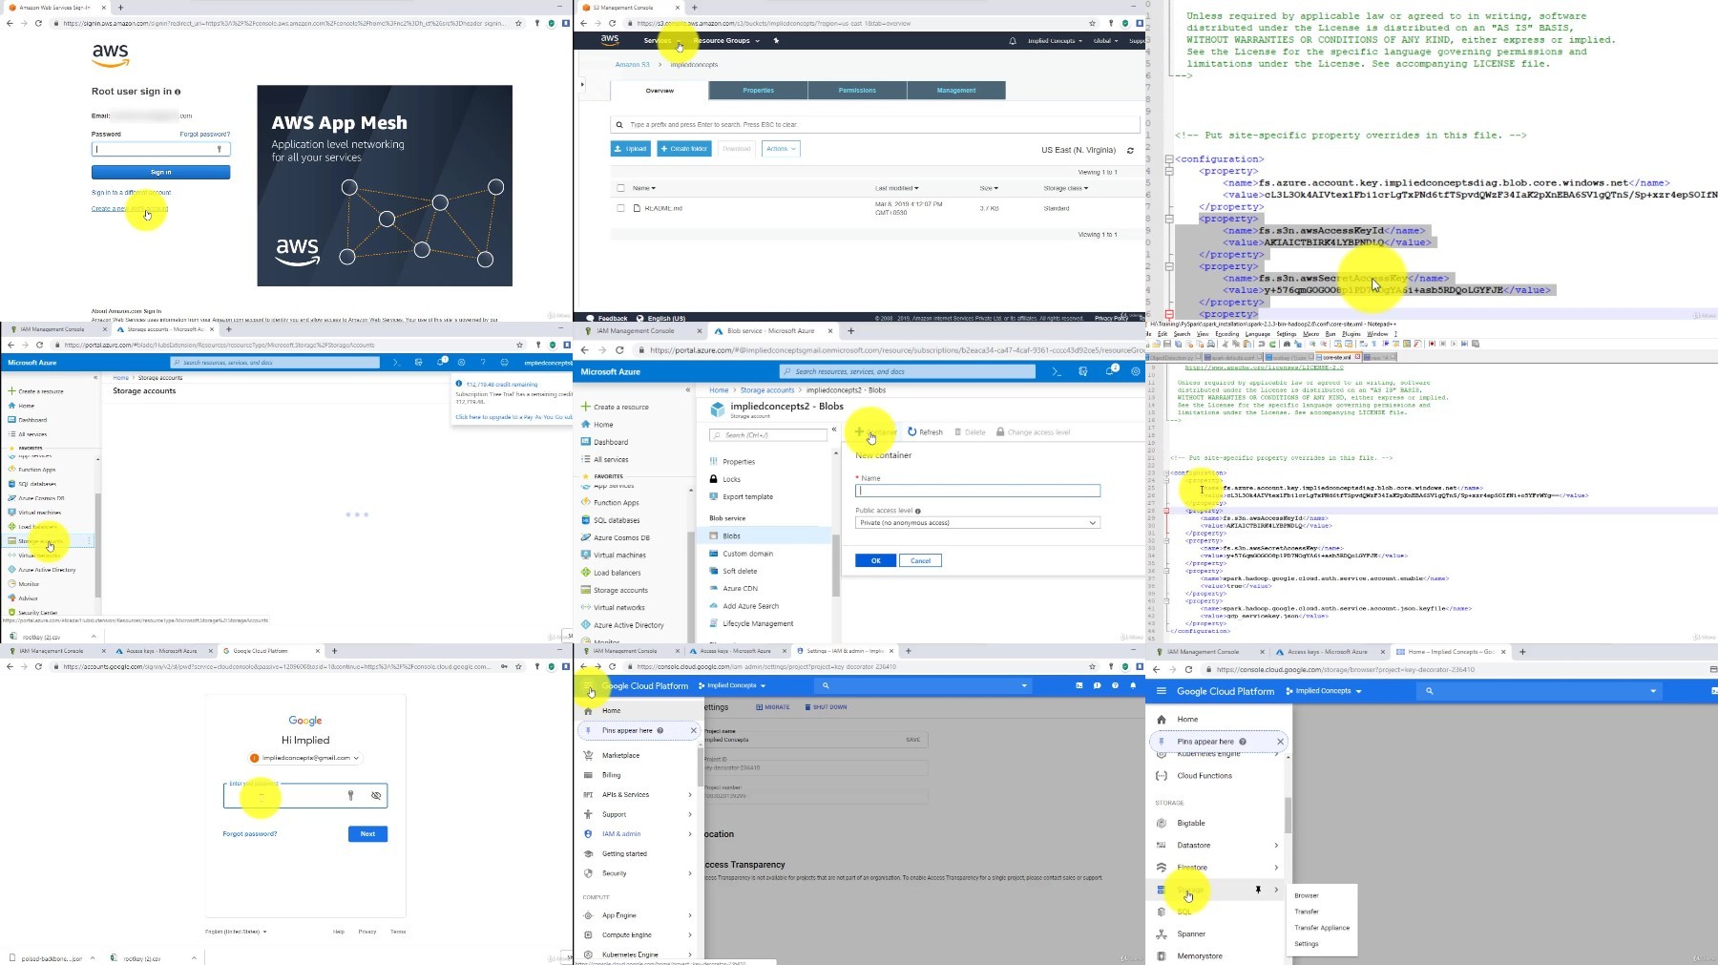
Task: Click the Spanner icon in GCP menu
Action: [1162, 934]
